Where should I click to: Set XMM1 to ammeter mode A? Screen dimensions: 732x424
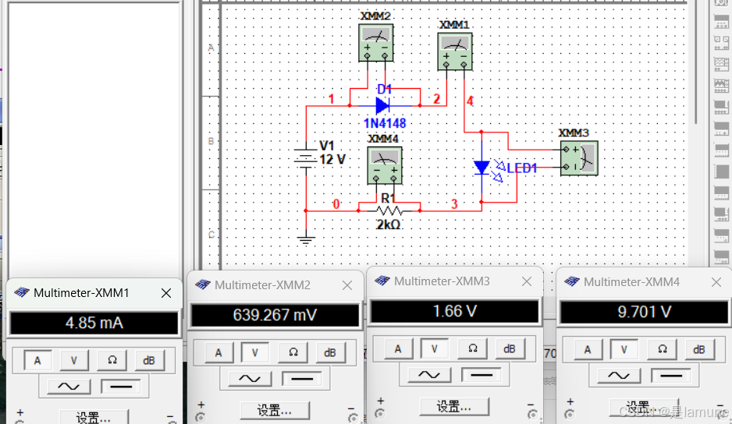pyautogui.click(x=37, y=361)
